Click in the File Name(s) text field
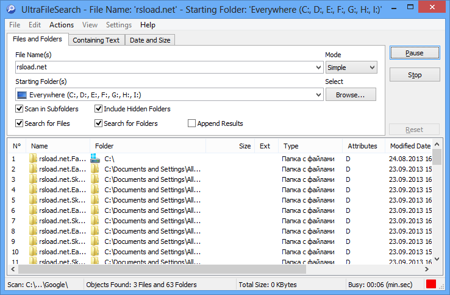 point(165,68)
